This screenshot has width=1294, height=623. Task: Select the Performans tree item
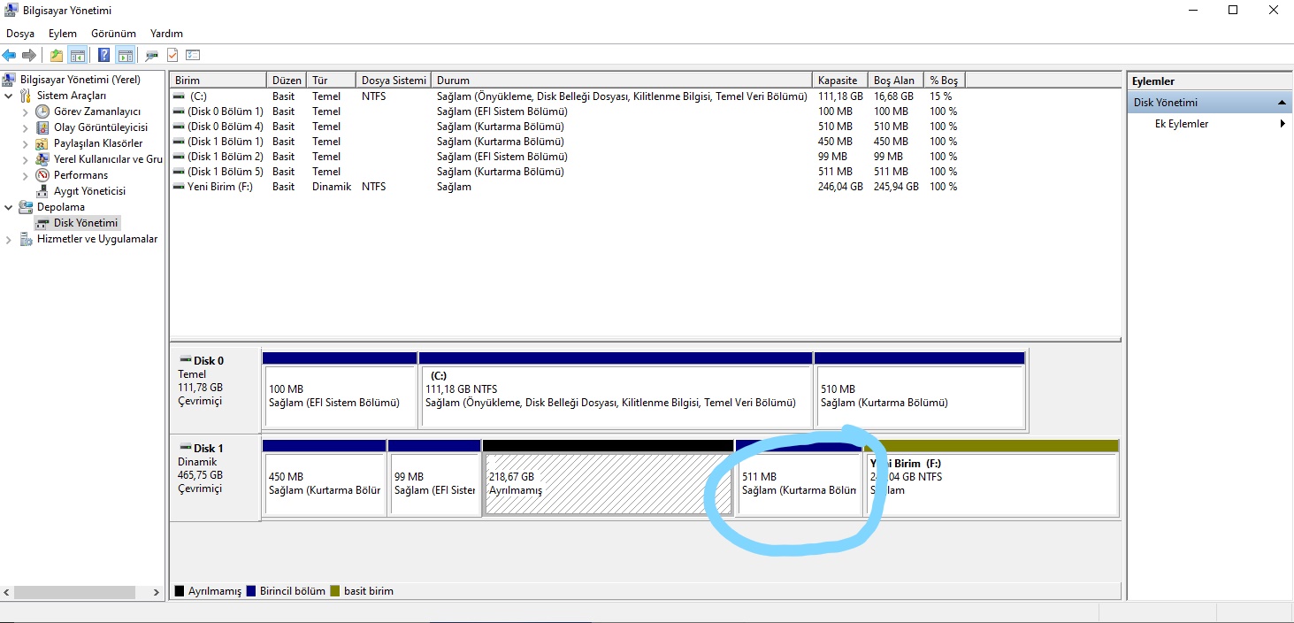click(80, 175)
